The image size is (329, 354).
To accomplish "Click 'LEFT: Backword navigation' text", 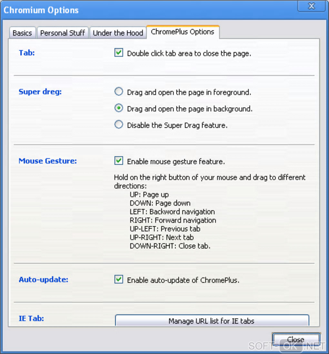I will [172, 212].
